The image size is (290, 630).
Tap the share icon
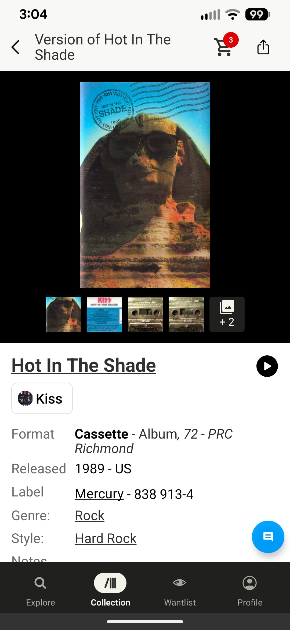(x=263, y=47)
